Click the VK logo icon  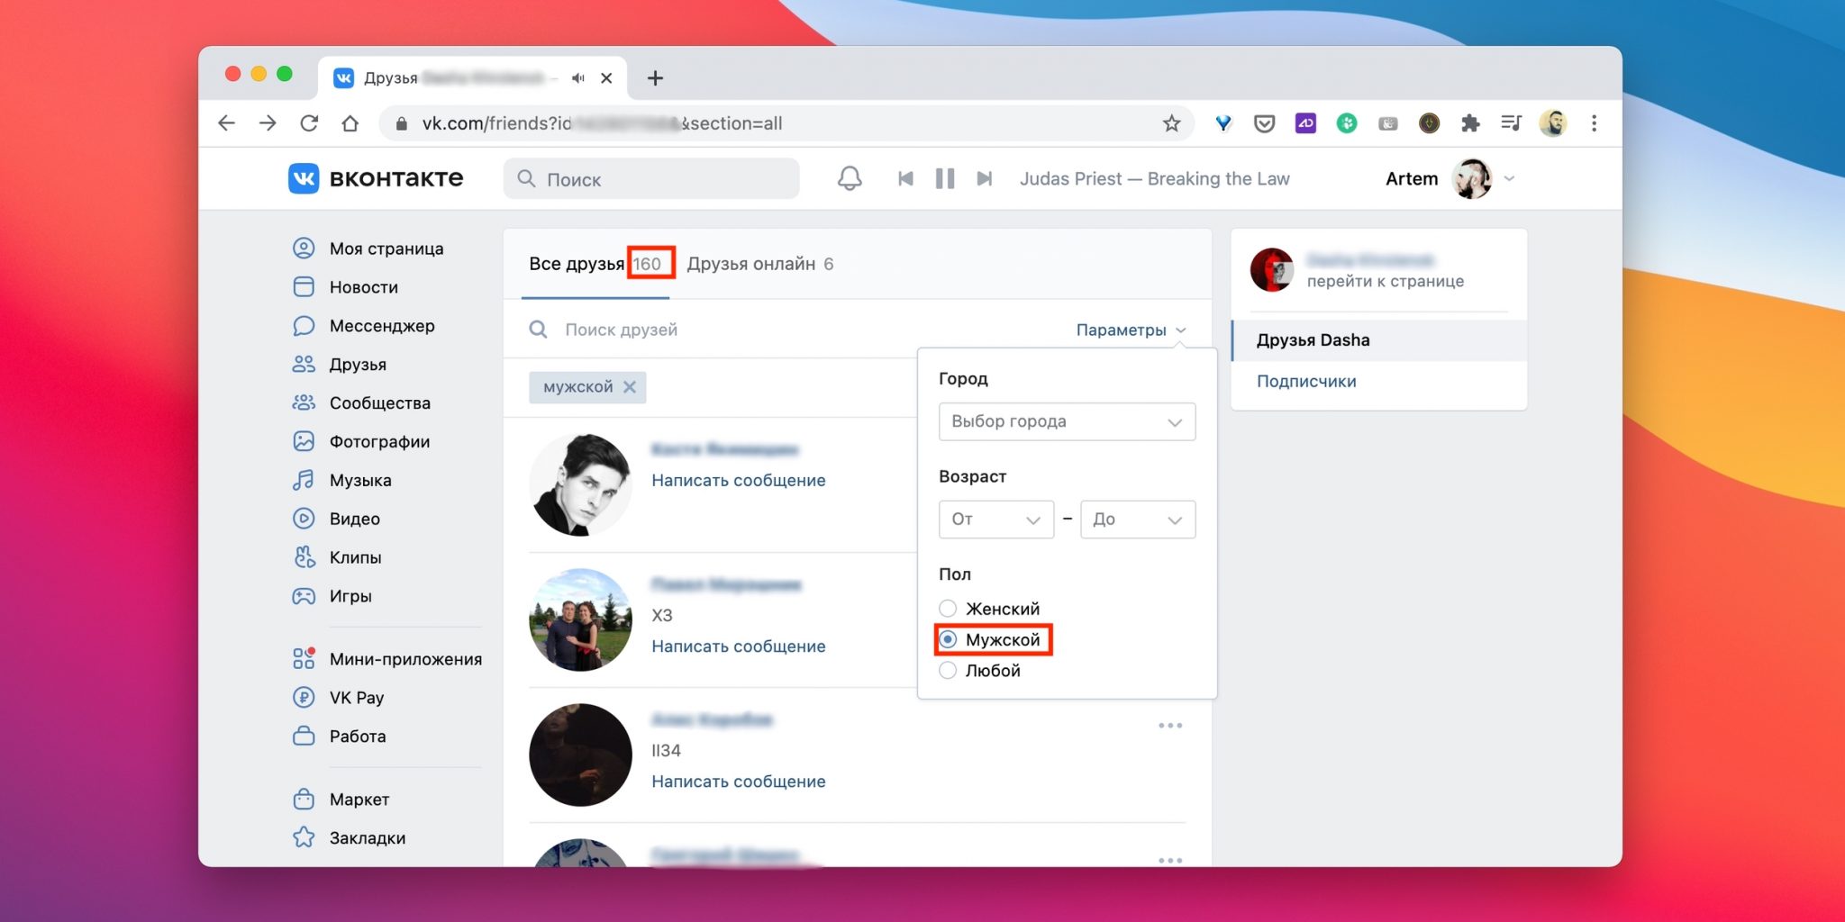tap(304, 178)
